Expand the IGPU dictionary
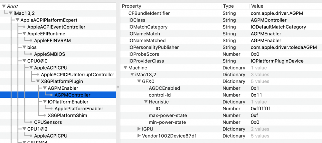The width and height of the screenshot is (322, 143). 139,129
